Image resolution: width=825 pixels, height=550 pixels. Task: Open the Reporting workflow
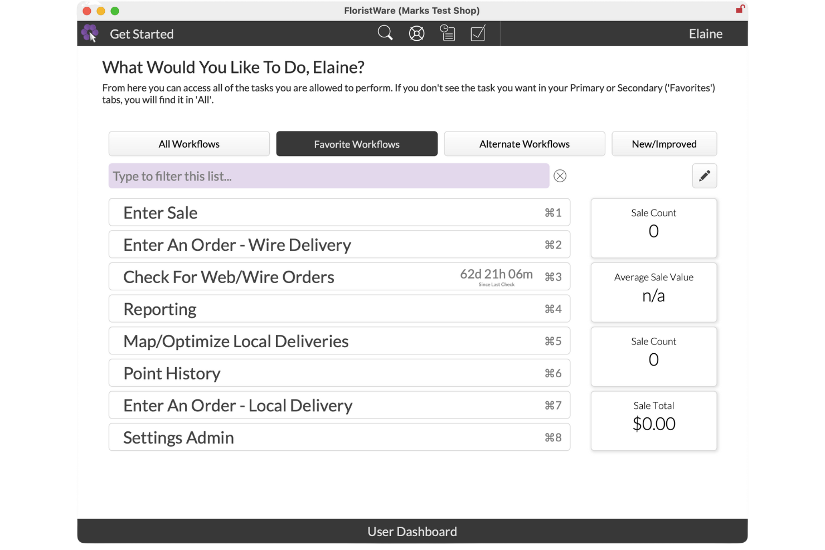(x=339, y=309)
